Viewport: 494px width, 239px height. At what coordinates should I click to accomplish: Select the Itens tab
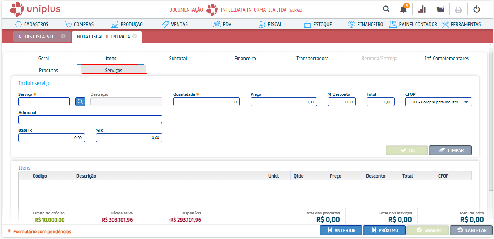111,58
